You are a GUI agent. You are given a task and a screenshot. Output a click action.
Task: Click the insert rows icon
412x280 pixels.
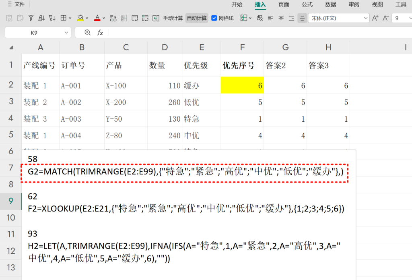tap(113, 18)
